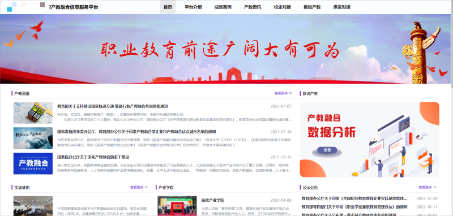Screen dimensions: 453x216
Task: Click the 数说产教 section heading
Action: tap(310, 93)
